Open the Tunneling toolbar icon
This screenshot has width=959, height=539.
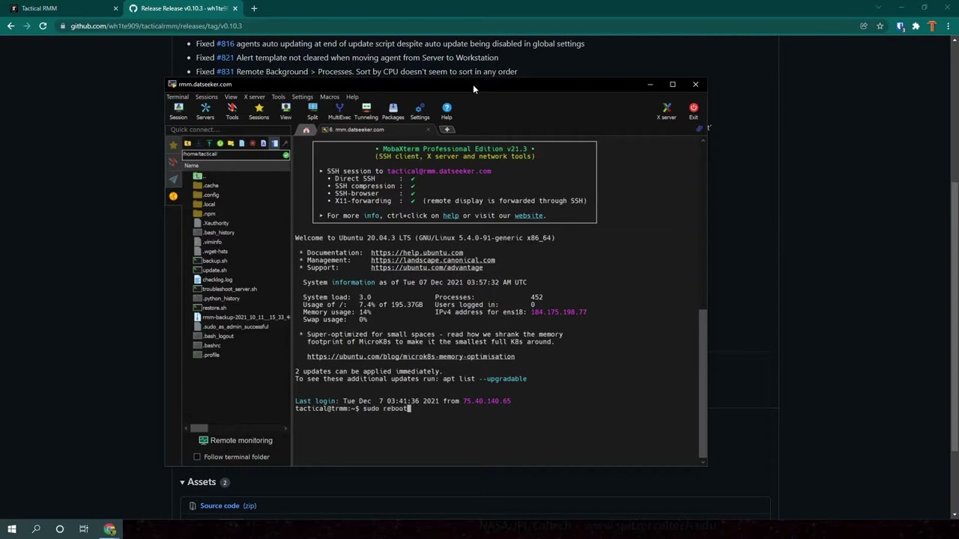(366, 111)
